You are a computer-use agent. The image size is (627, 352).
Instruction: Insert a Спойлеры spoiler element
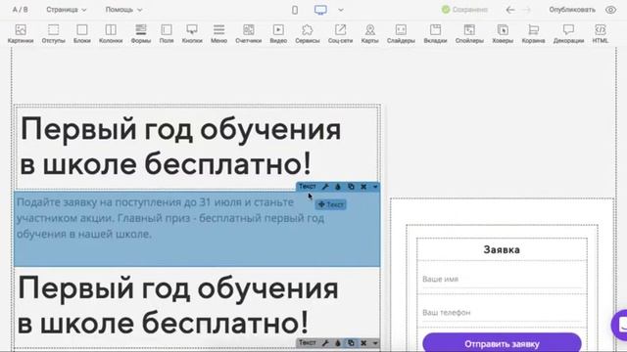click(469, 34)
